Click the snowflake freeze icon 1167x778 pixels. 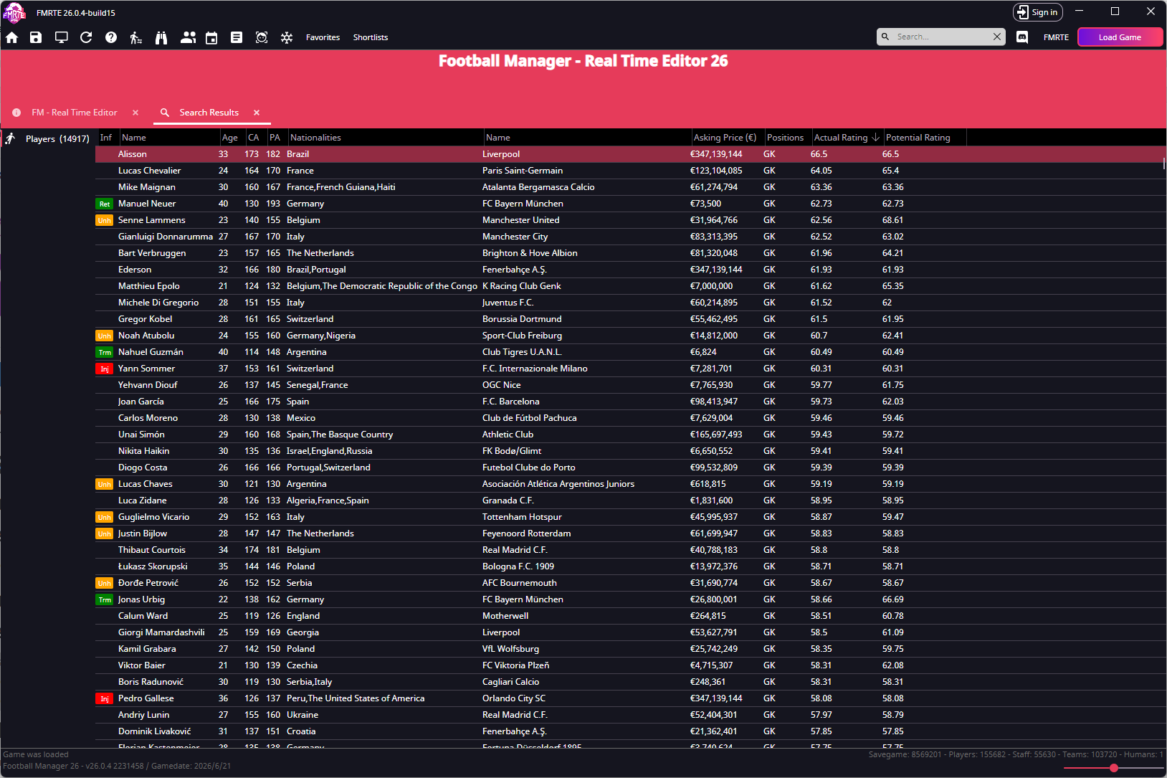pyautogui.click(x=287, y=37)
